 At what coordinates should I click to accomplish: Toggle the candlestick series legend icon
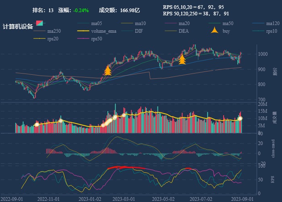click(x=39, y=23)
